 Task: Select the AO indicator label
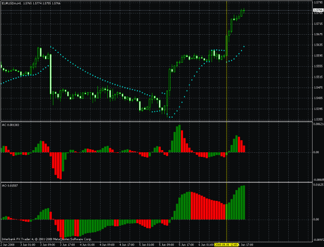click(10, 185)
